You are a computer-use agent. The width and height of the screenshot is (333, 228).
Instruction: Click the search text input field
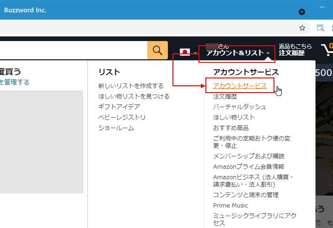pos(74,50)
